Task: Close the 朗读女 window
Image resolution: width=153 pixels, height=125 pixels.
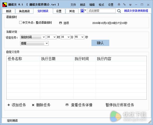Action: click(148, 5)
